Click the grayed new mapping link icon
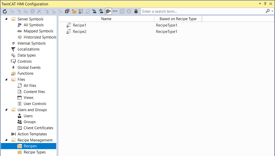 coord(25,11)
